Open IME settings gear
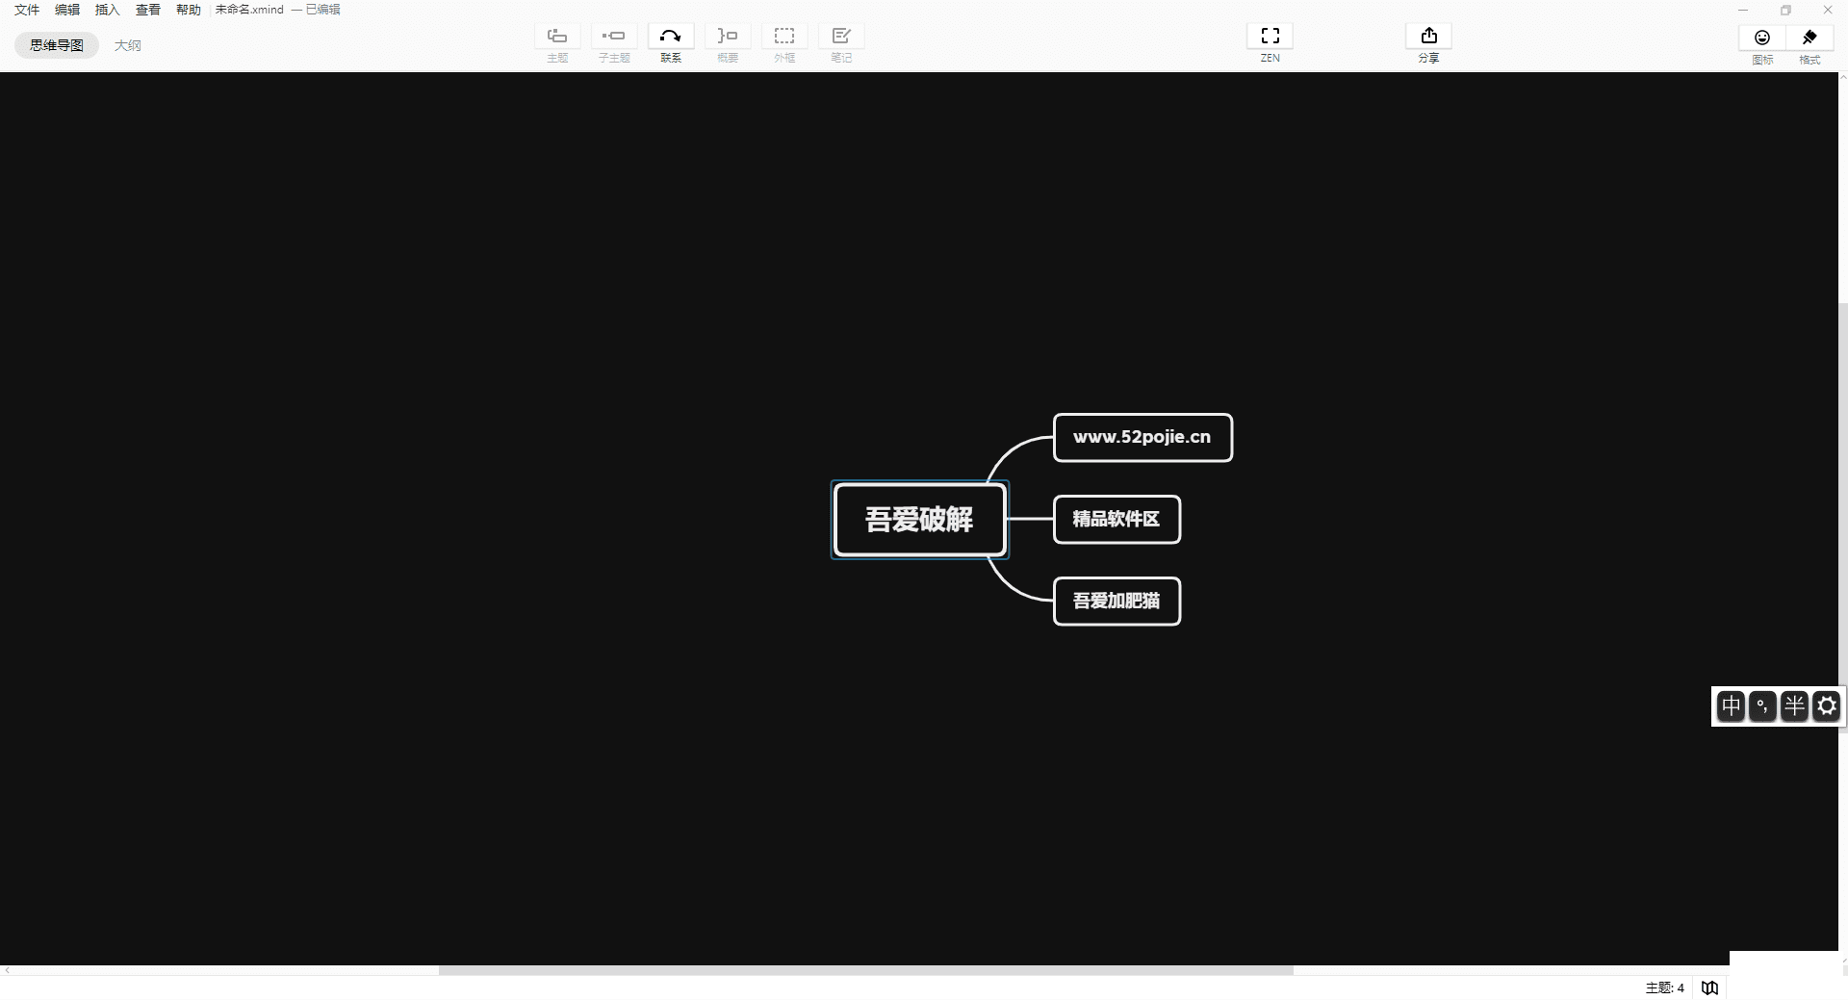 (x=1827, y=706)
